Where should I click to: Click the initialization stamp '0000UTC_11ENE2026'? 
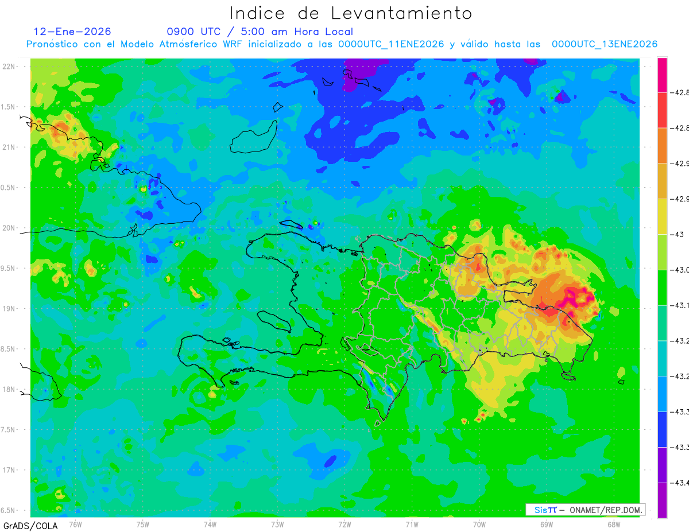tap(391, 44)
